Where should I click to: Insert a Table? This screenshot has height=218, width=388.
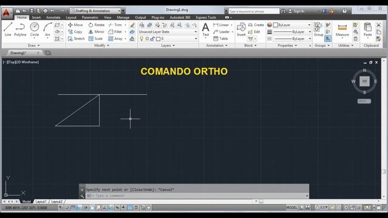(x=221, y=39)
